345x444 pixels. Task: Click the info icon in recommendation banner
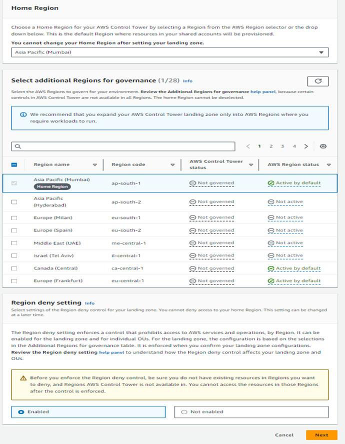point(23,114)
